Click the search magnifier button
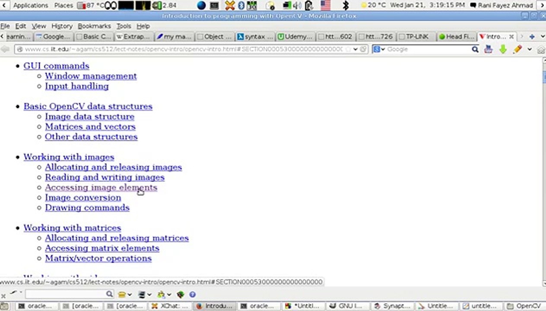This screenshot has height=311, width=546. (475, 49)
